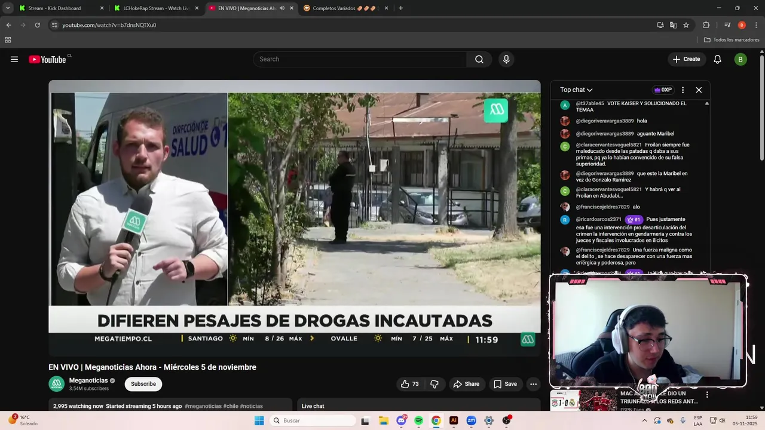Open the Create menu
Viewport: 765px width, 430px height.
(686, 59)
